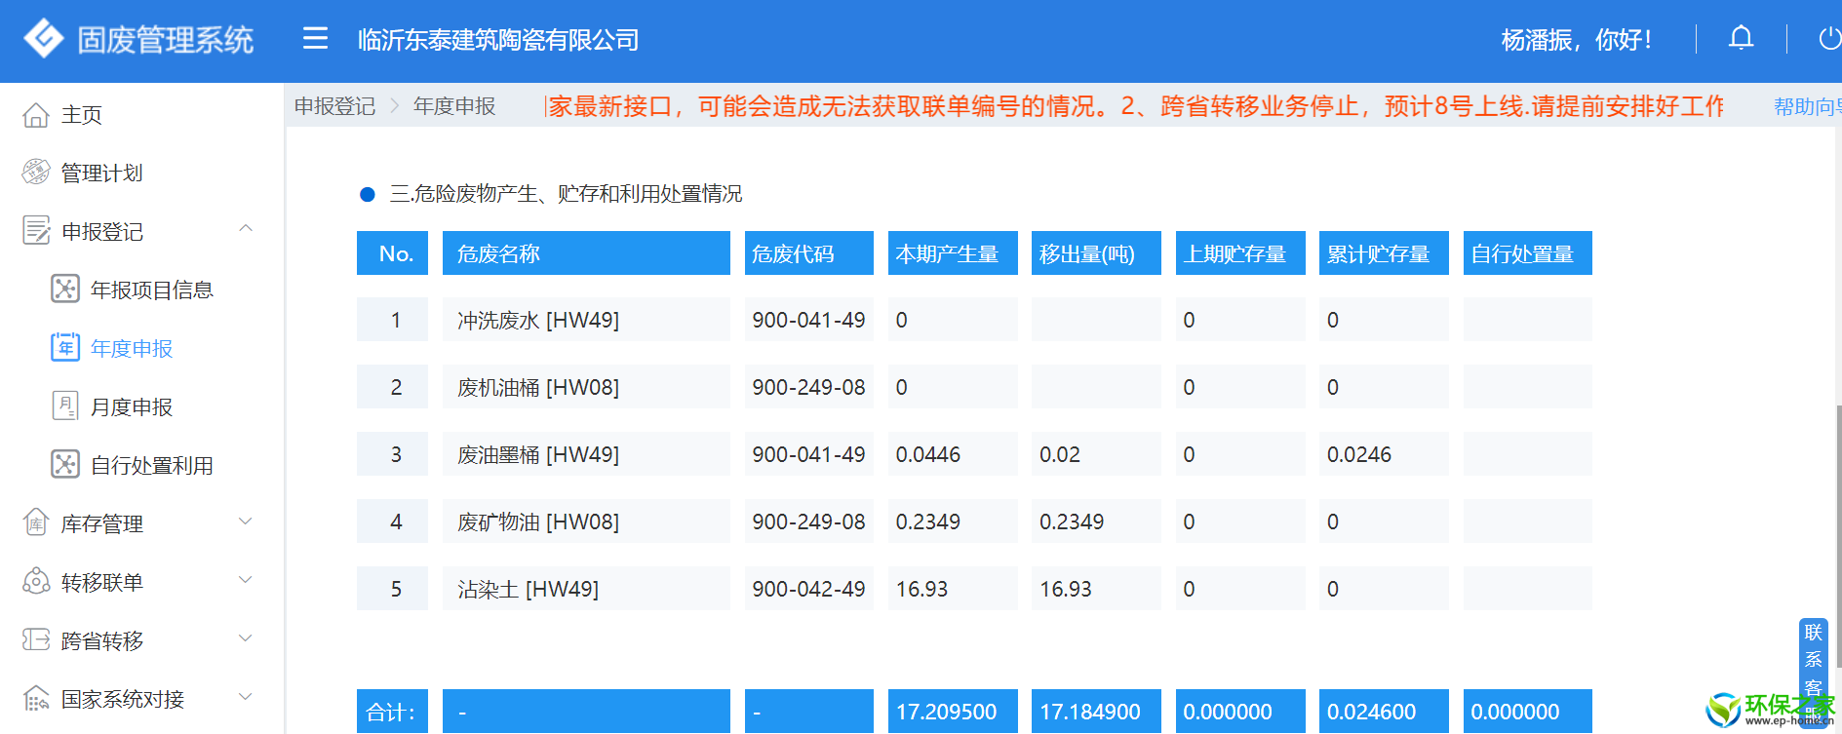This screenshot has width=1842, height=734.
Task: Click the 月度申报 document icon
Action: point(65,406)
